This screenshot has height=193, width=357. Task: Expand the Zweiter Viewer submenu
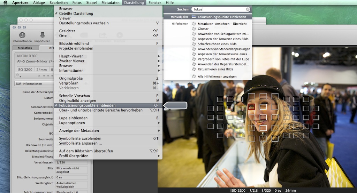pyautogui.click(x=108, y=61)
